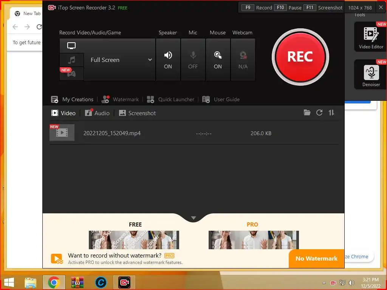Screen dimensions: 387x290
Task: Click the F9 Record hotkey button
Action: (x=248, y=8)
